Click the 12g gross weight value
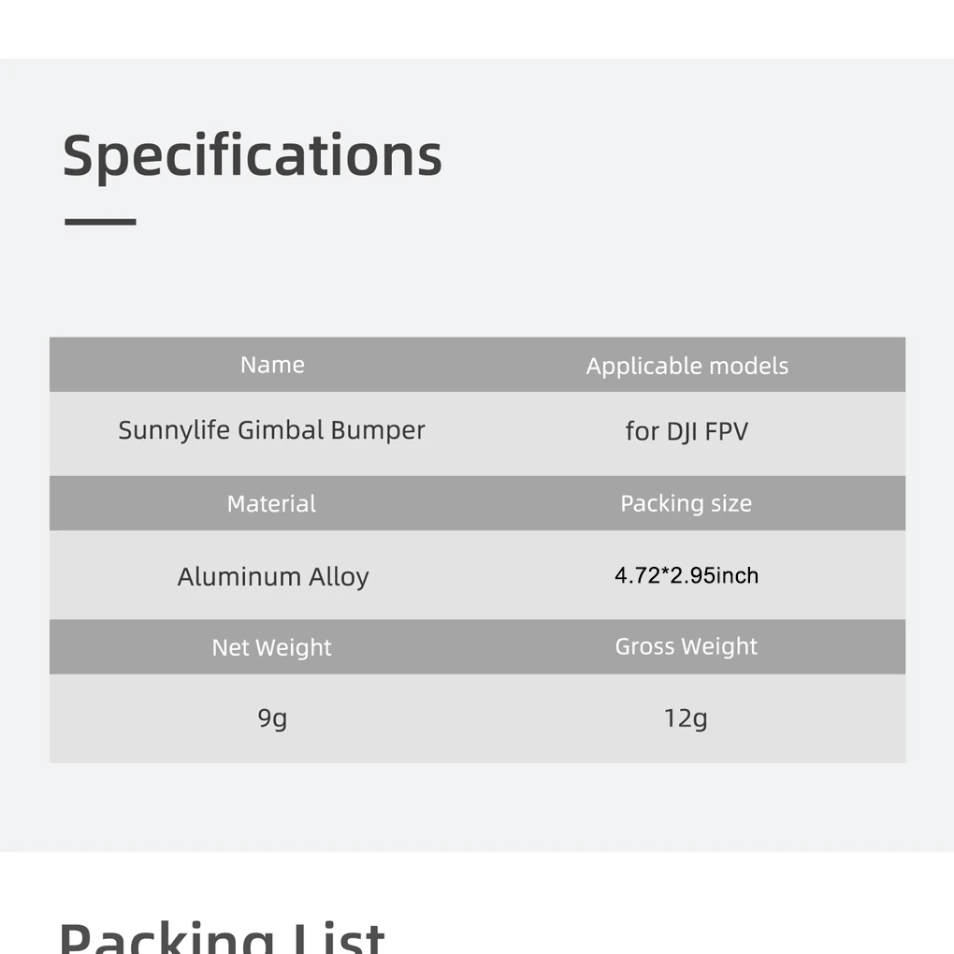This screenshot has height=954, width=954. [686, 718]
